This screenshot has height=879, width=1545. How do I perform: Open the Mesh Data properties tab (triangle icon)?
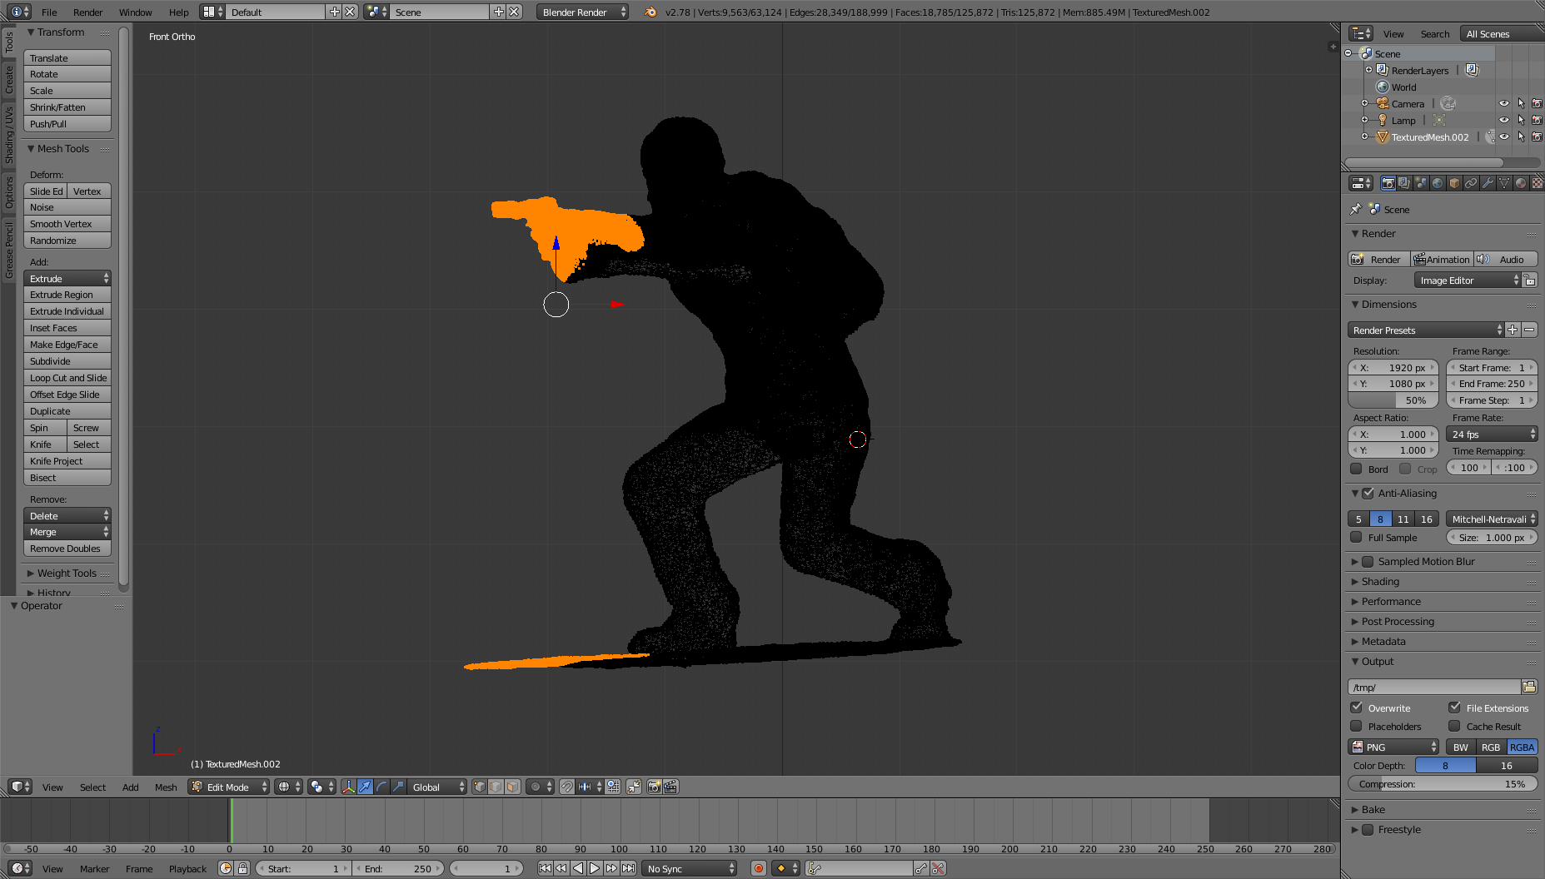tap(1504, 183)
